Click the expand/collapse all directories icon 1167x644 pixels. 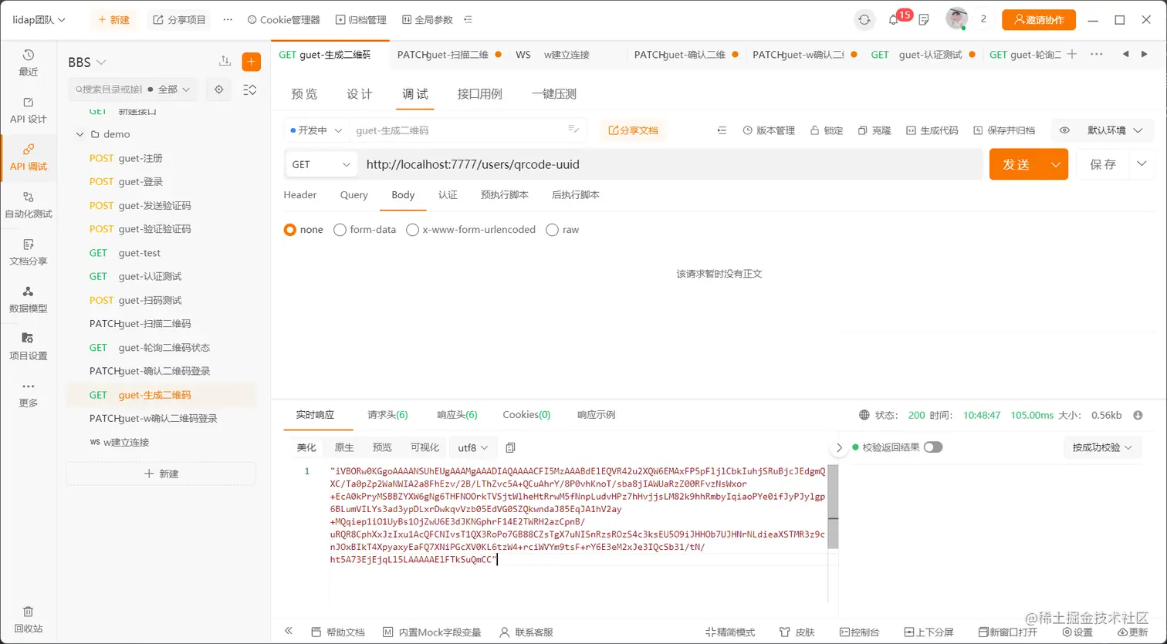click(250, 89)
